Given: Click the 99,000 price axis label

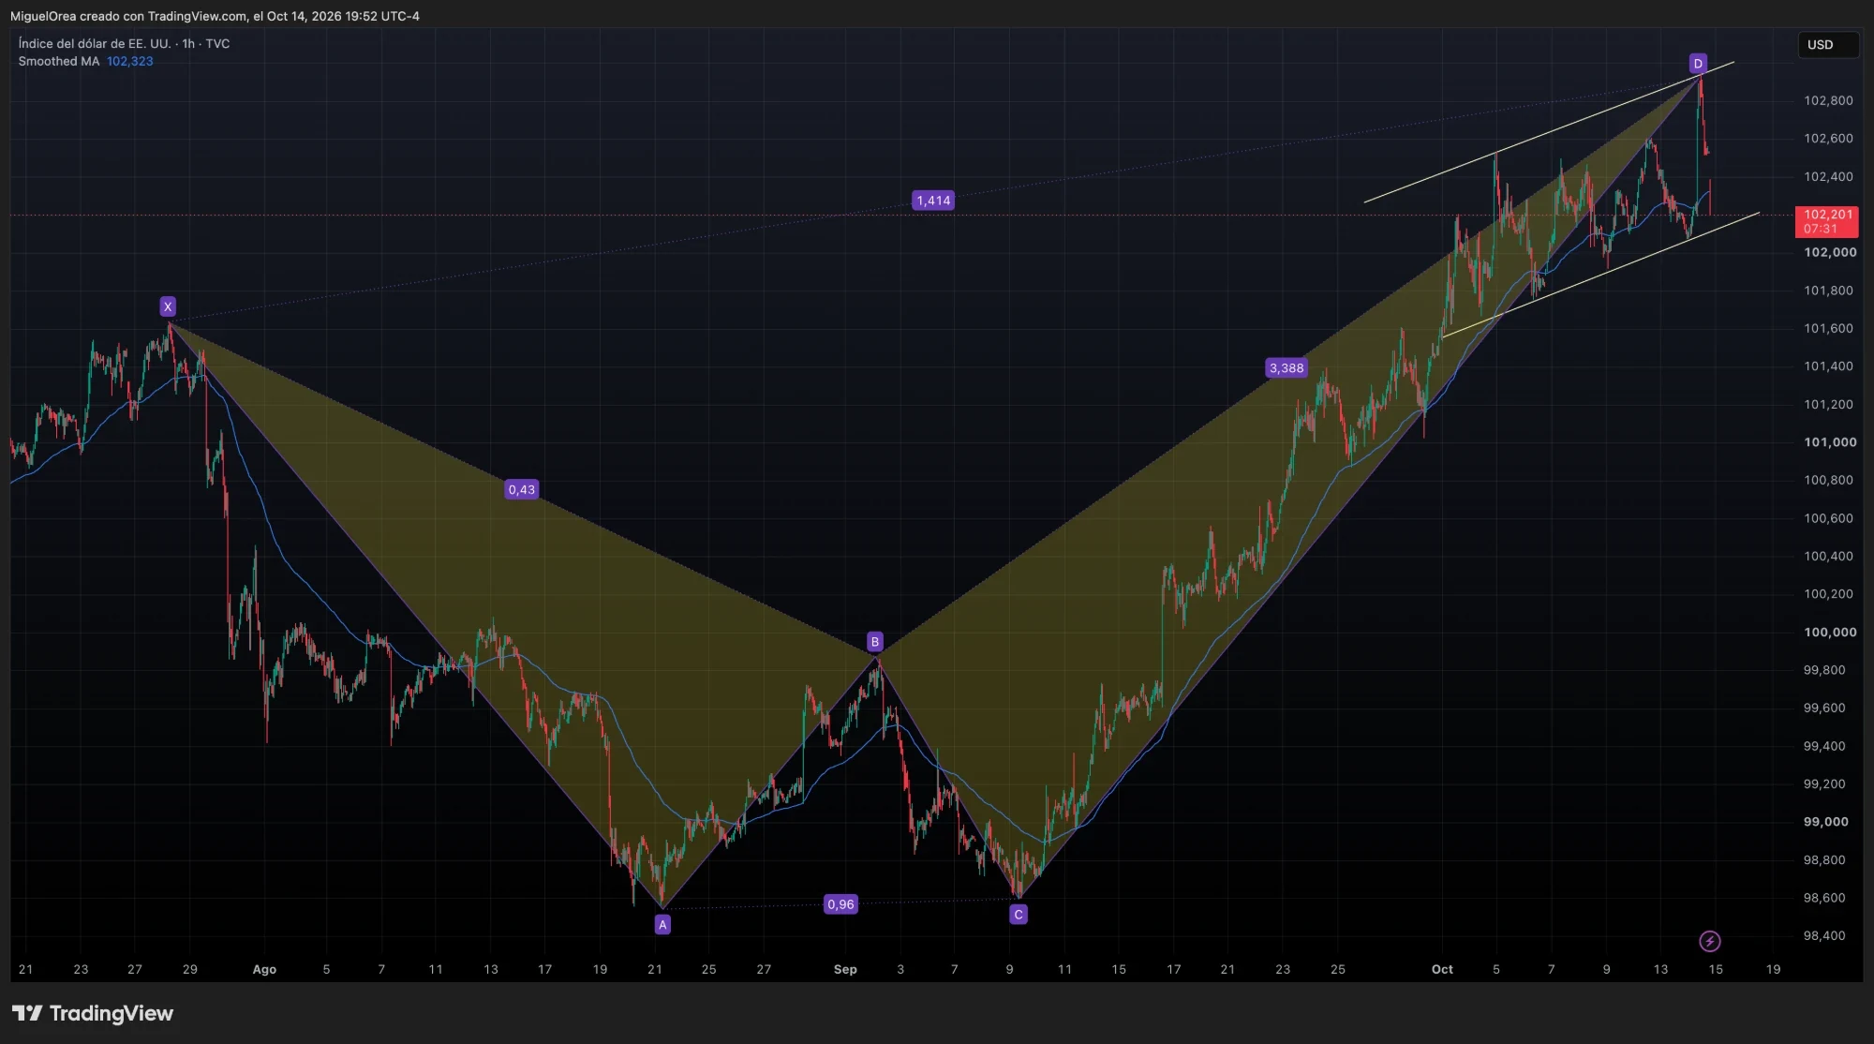Looking at the screenshot, I should tap(1825, 822).
